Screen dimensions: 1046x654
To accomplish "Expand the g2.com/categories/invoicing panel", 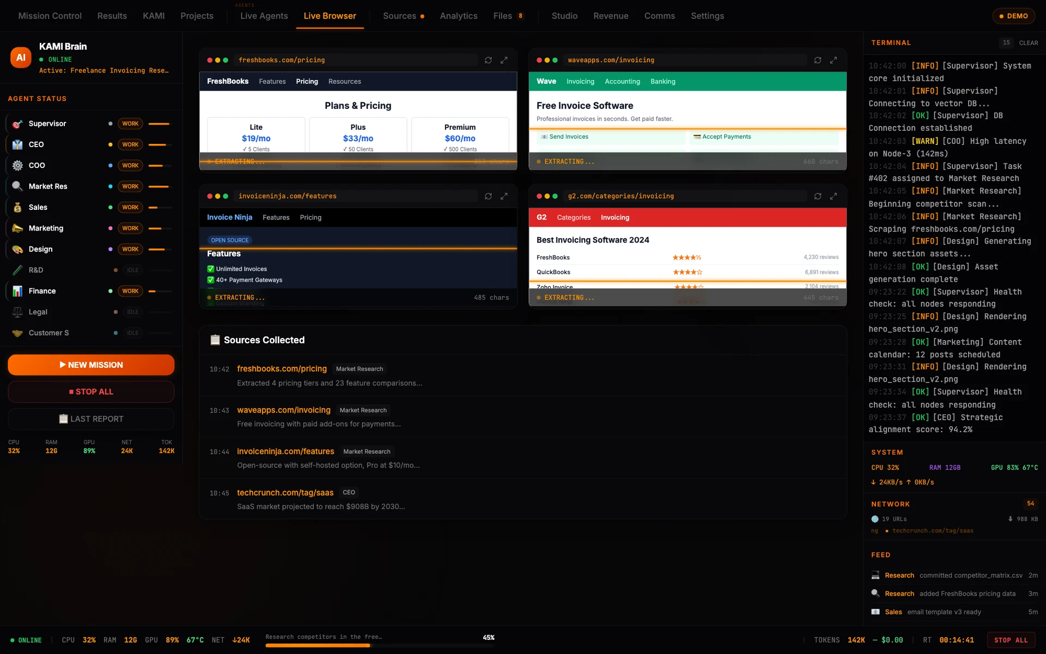I will pyautogui.click(x=834, y=196).
